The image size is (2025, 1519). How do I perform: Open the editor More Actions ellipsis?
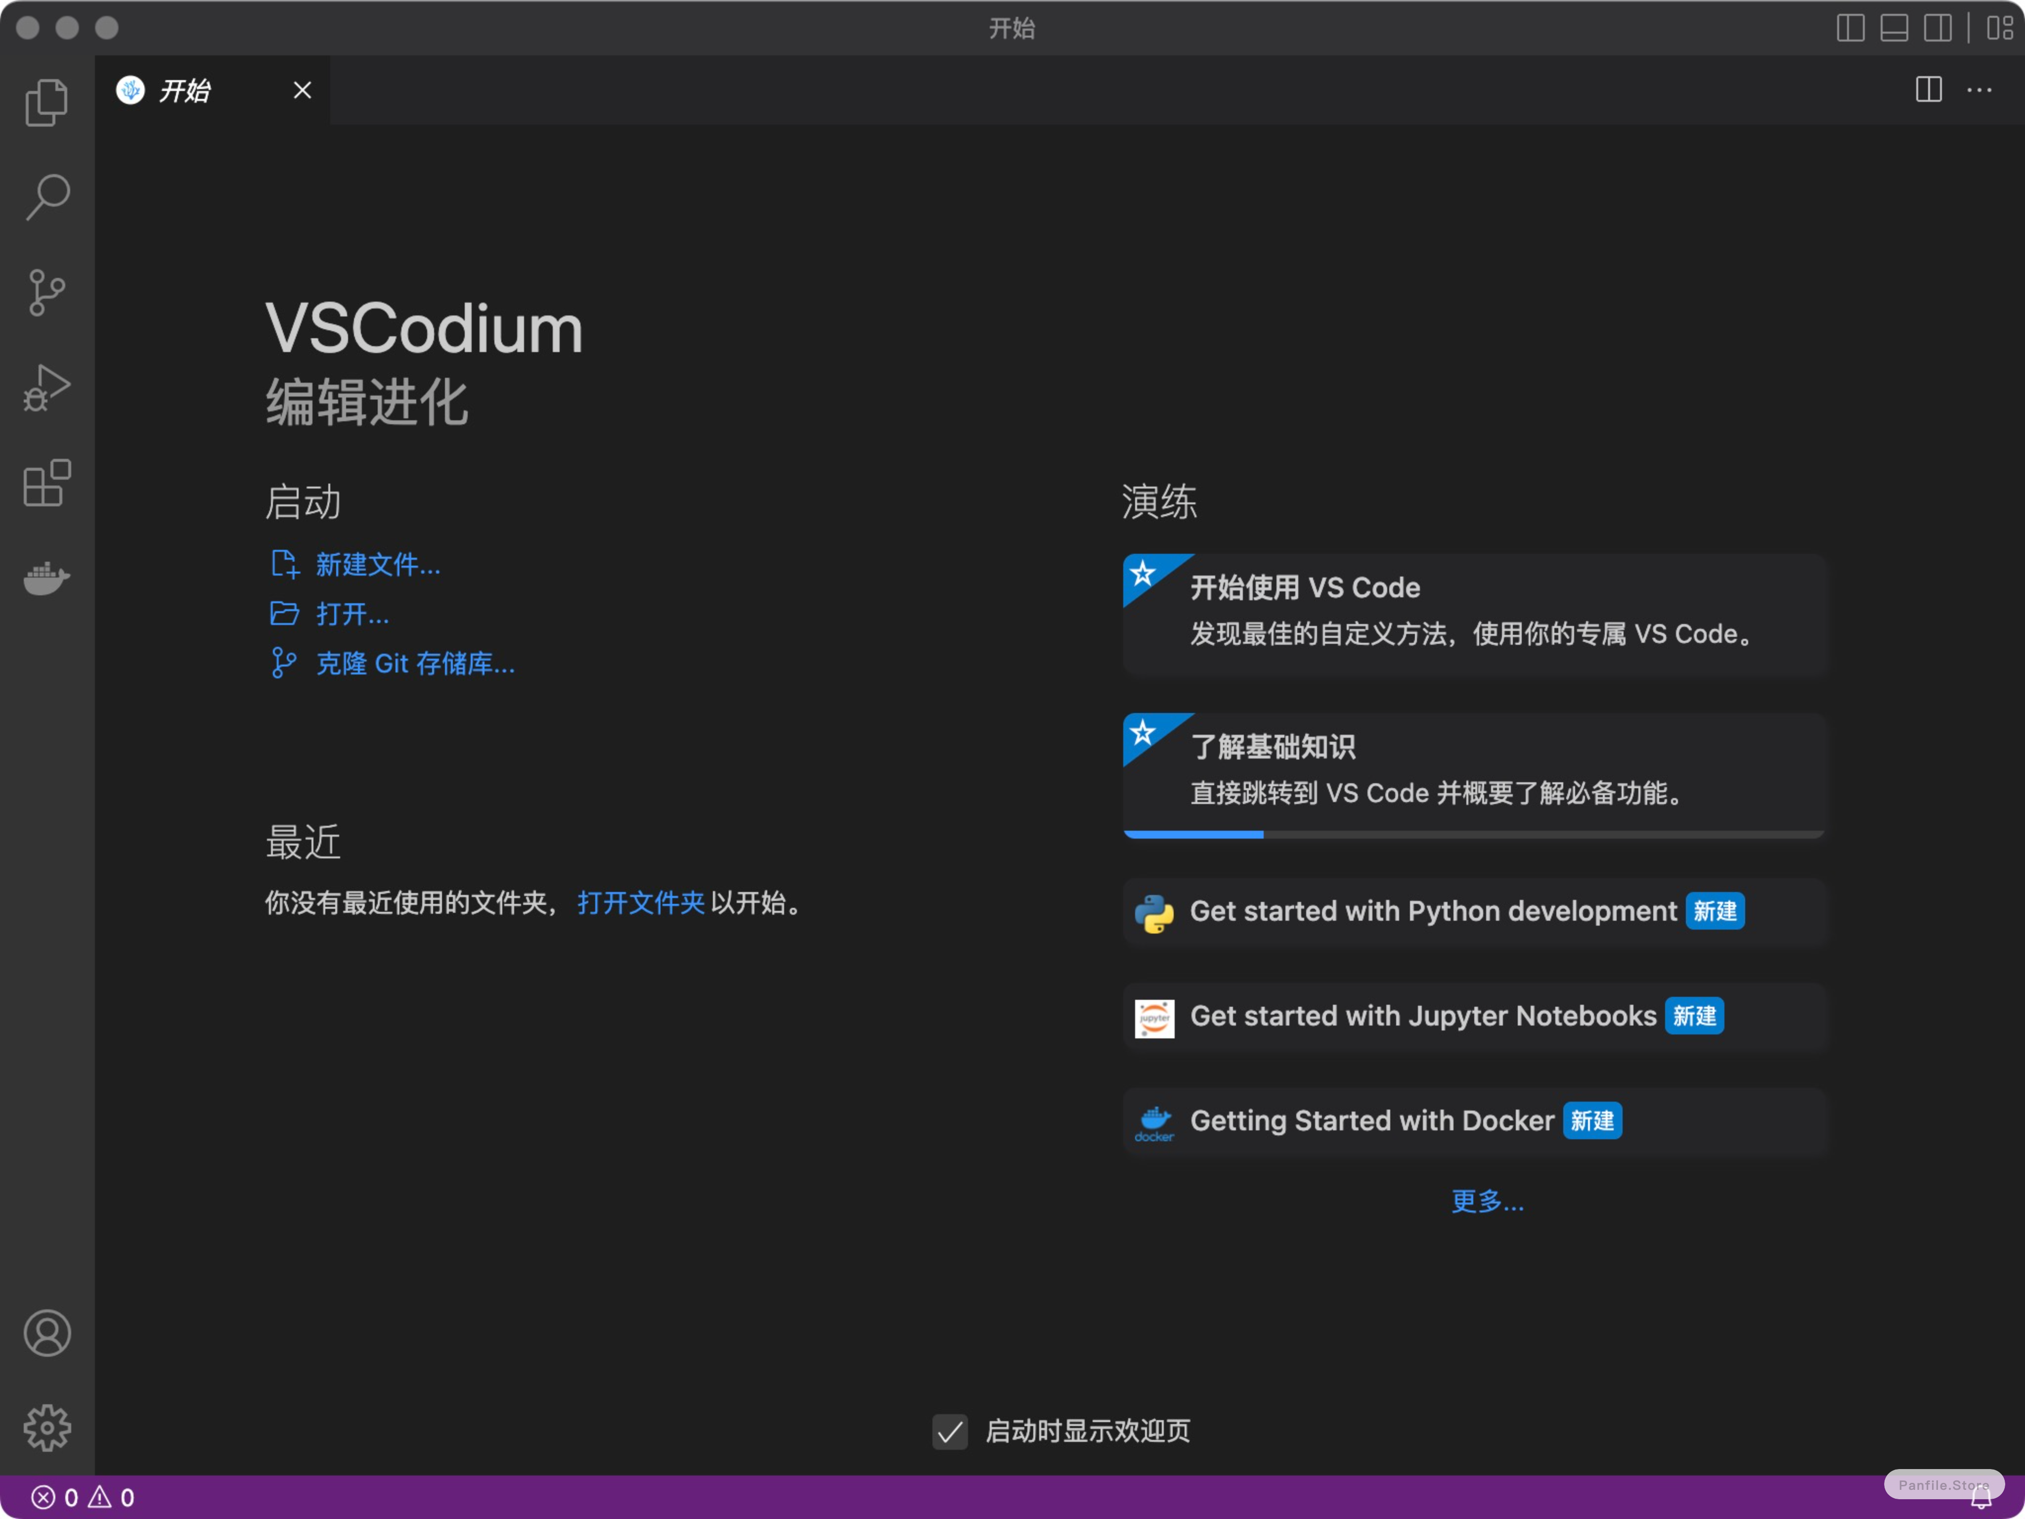tap(1979, 89)
